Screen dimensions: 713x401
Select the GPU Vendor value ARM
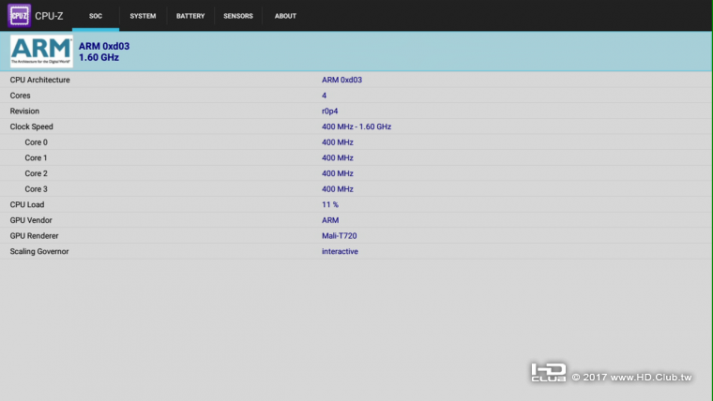[330, 220]
